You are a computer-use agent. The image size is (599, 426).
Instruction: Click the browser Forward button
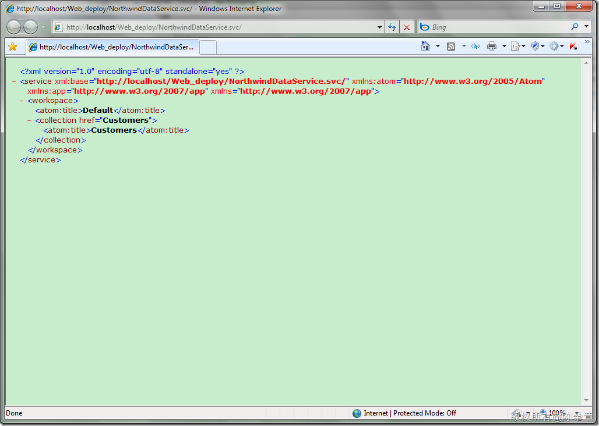click(x=30, y=27)
